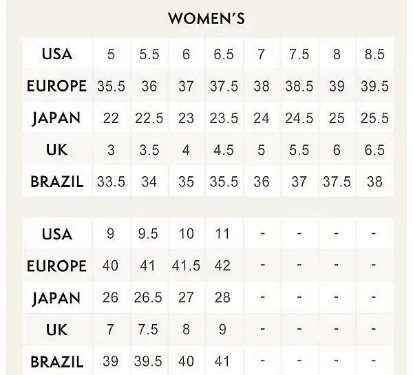Select the EUROPE row label in the top table
The height and width of the screenshot is (375, 413).
pos(57,86)
